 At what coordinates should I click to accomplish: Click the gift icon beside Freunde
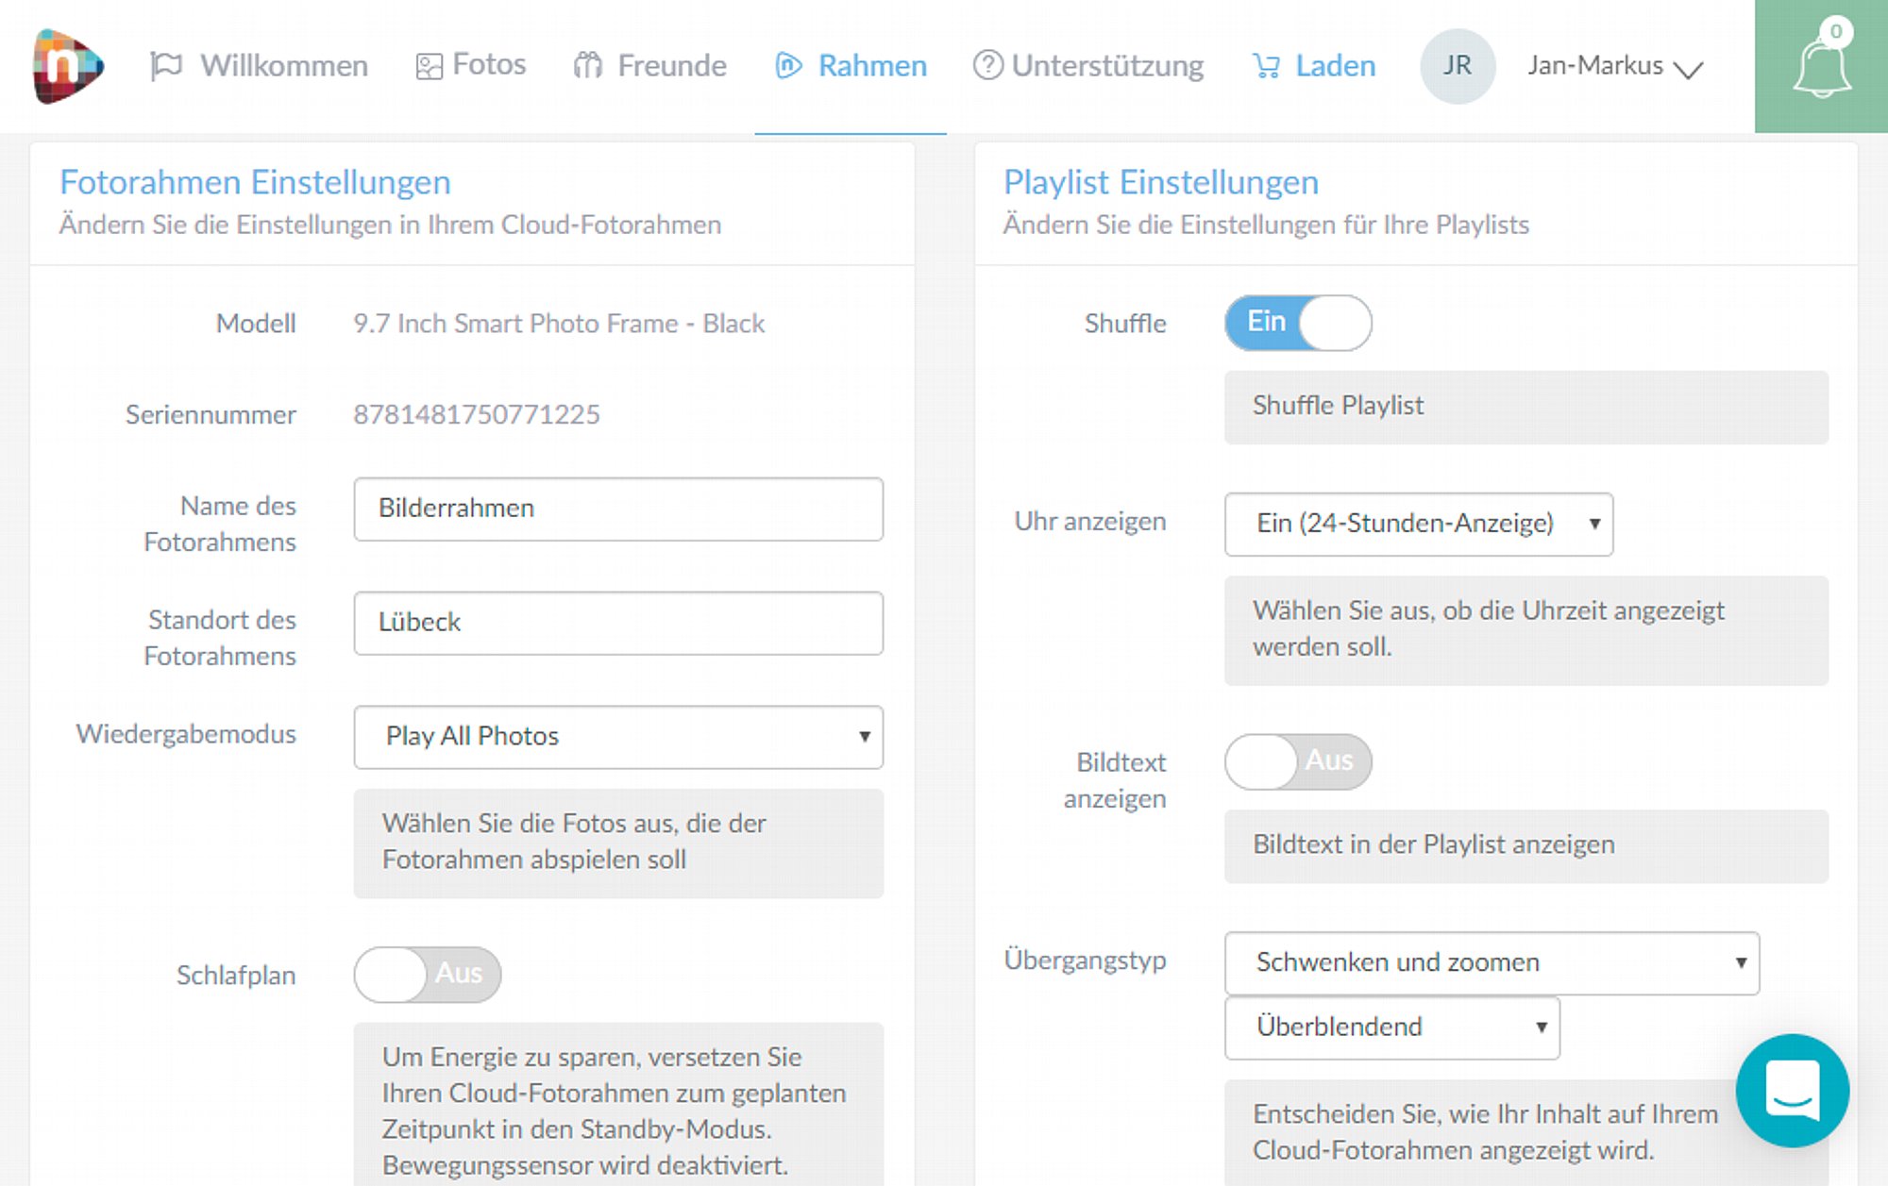(x=587, y=65)
